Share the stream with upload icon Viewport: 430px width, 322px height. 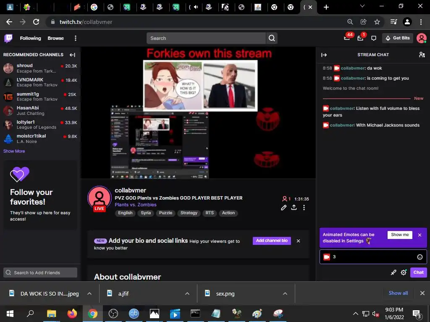point(294,208)
